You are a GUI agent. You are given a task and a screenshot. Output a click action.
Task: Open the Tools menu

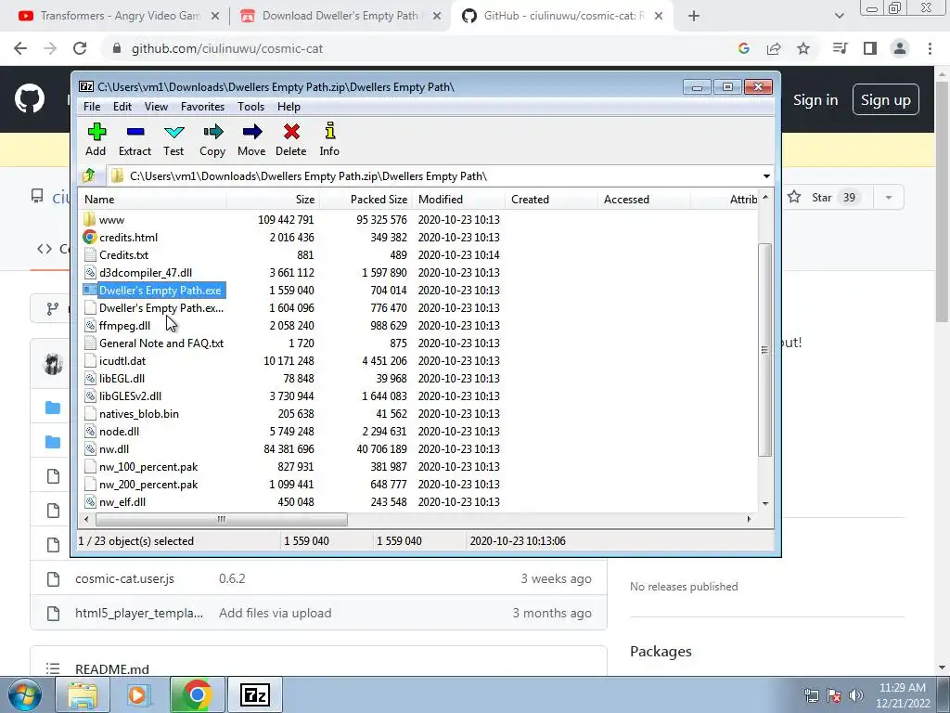click(250, 107)
